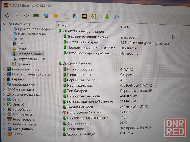Click the Значение column header
The width and height of the screenshot is (190, 142).
point(128,27)
